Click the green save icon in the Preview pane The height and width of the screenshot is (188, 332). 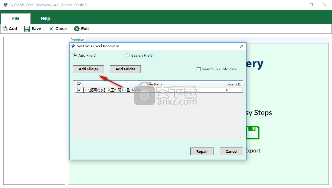(253, 132)
